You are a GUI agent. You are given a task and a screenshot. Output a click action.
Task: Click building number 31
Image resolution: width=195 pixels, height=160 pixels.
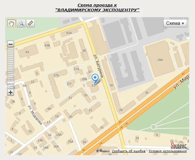[x=102, y=127]
